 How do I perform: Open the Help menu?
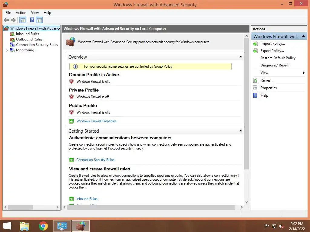pos(47,13)
